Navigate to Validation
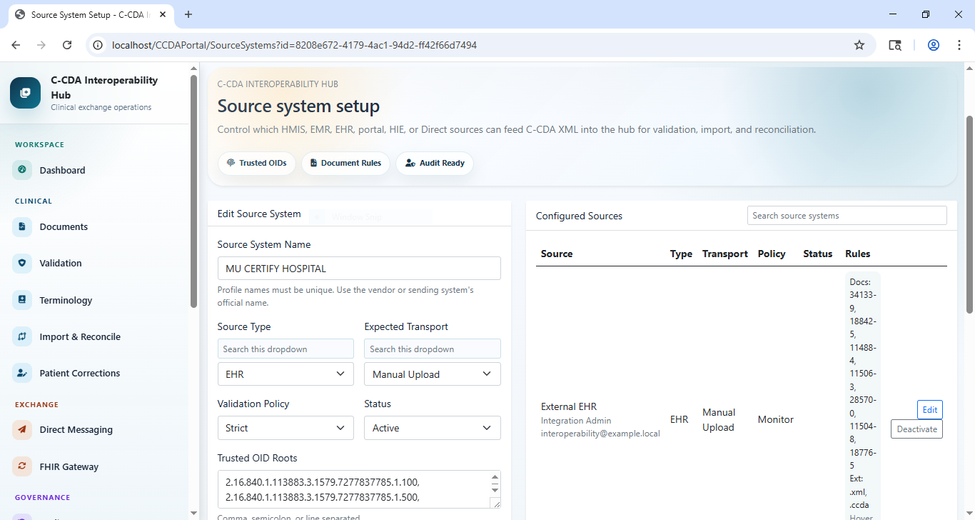Viewport: 975px width, 520px height. point(61,263)
